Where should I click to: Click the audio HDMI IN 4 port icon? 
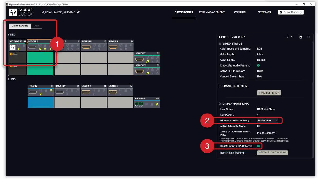[x=113, y=92]
